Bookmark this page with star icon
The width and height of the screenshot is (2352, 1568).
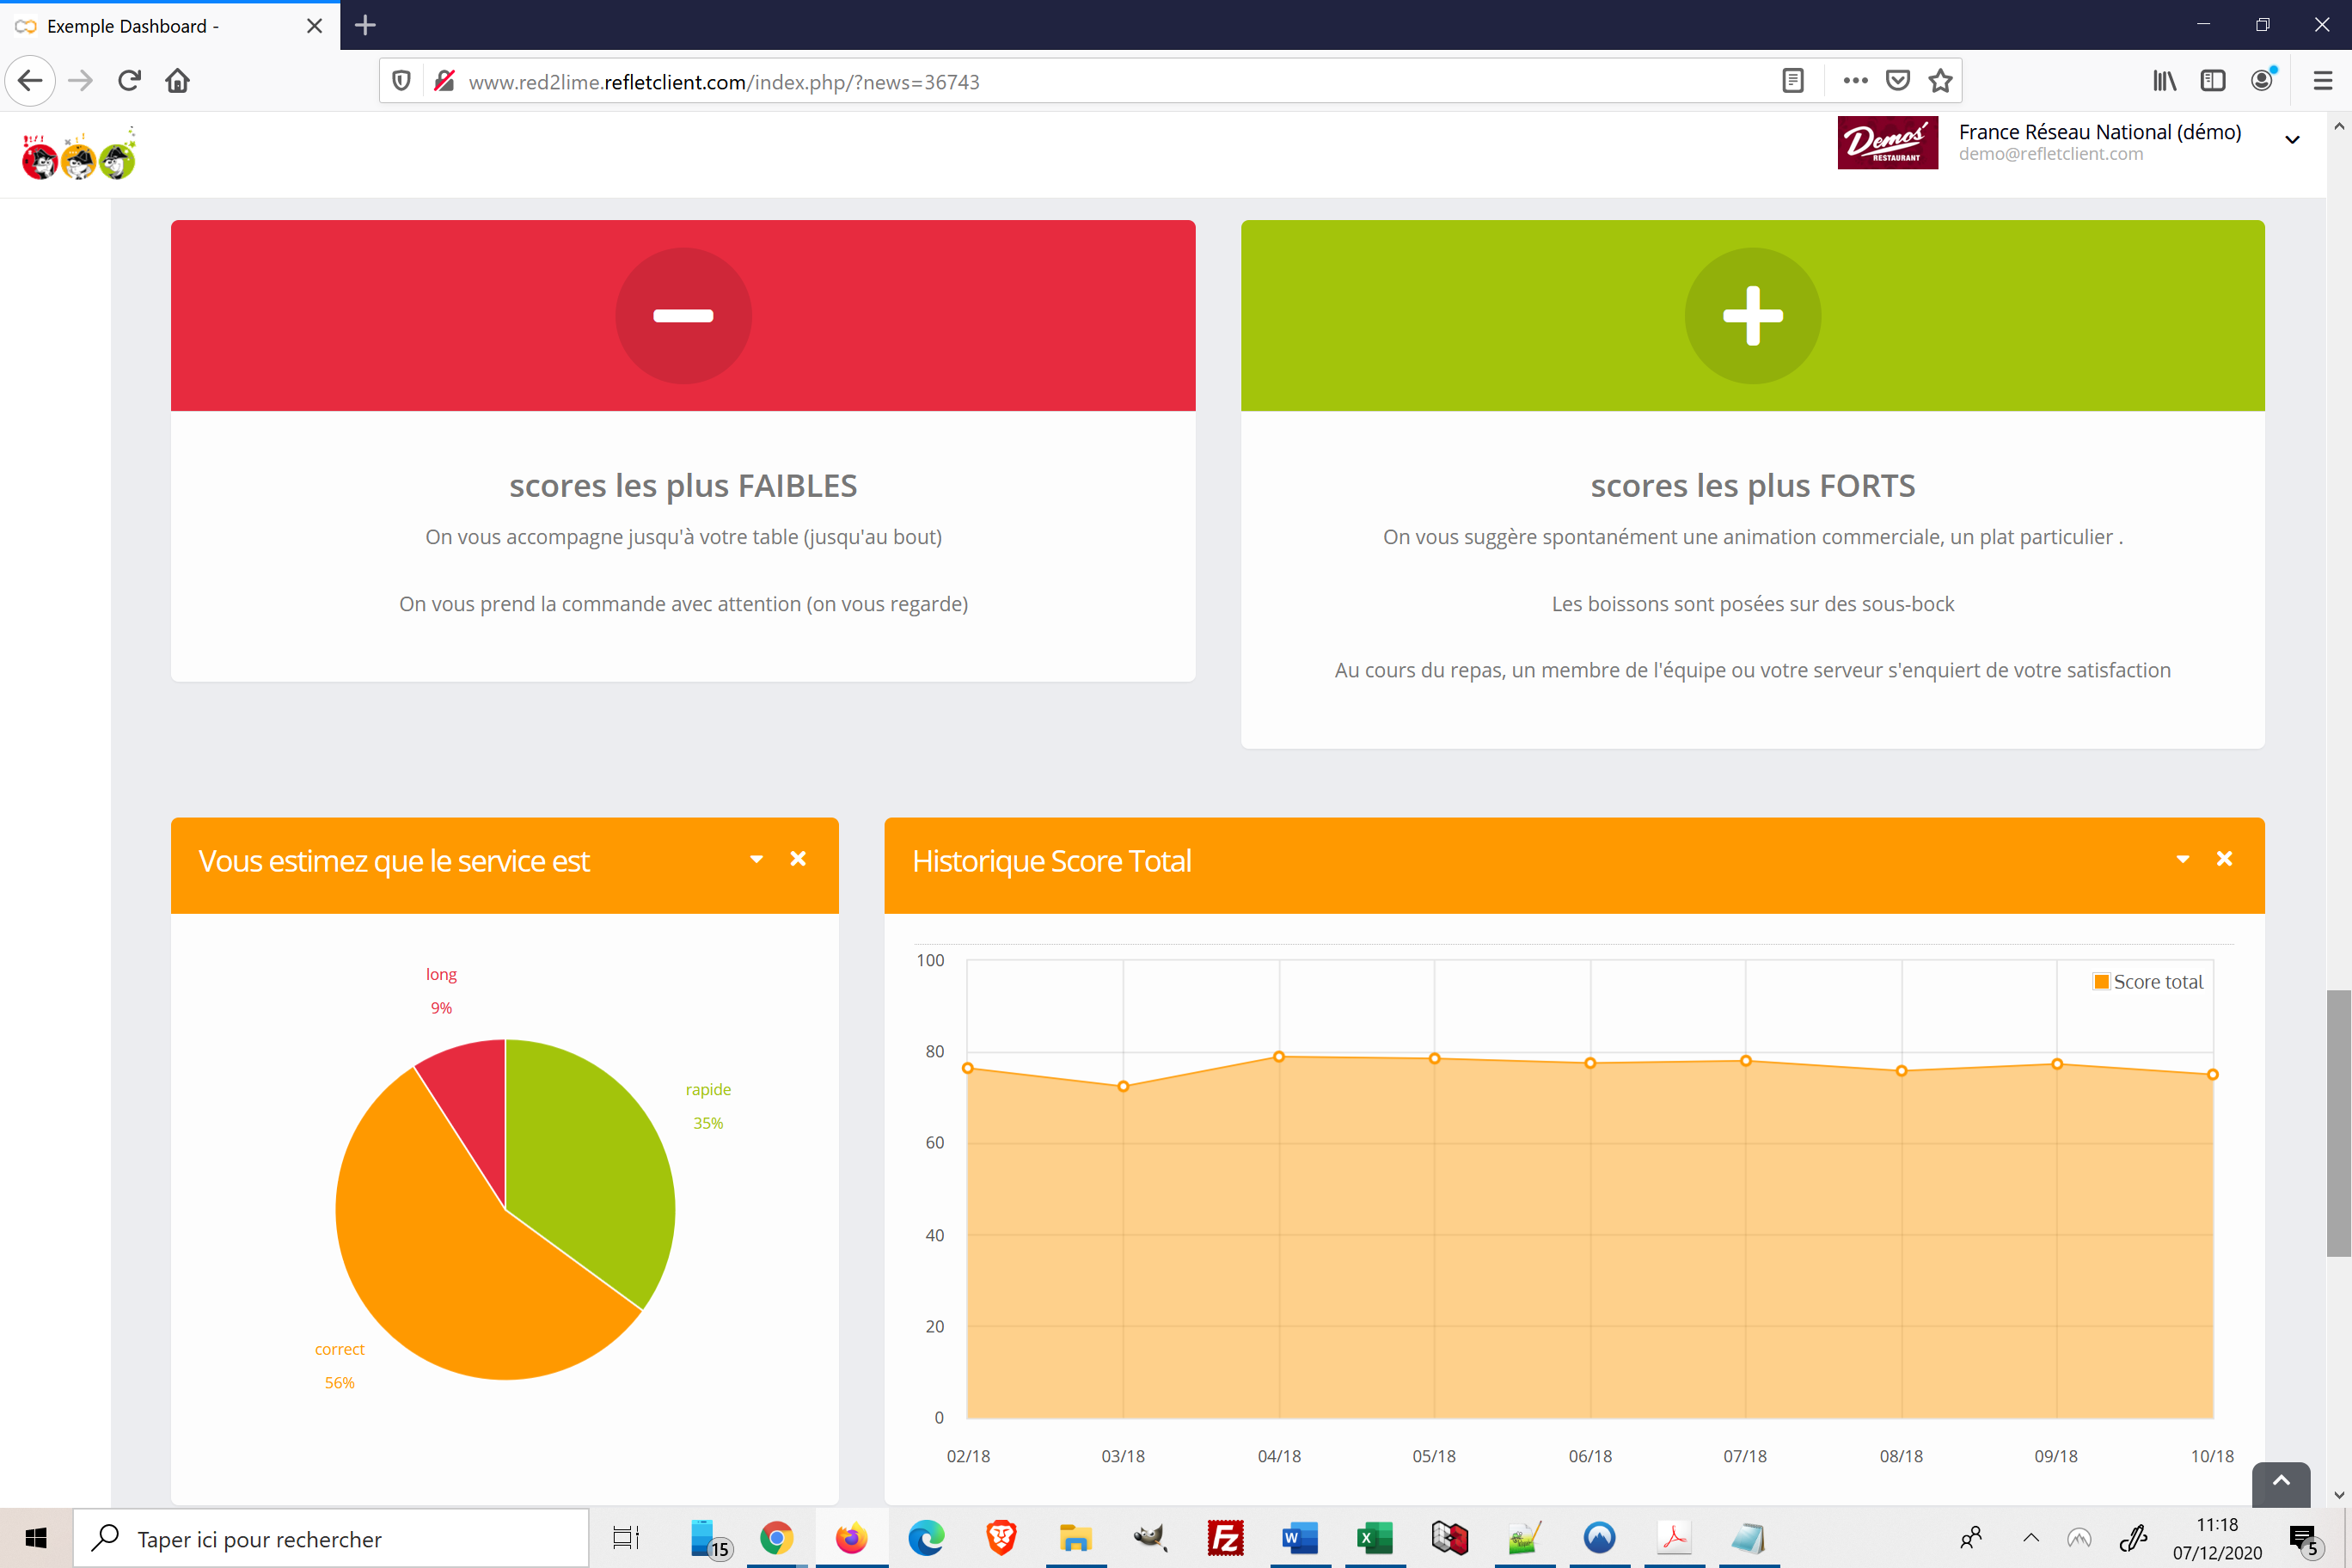click(x=1940, y=81)
